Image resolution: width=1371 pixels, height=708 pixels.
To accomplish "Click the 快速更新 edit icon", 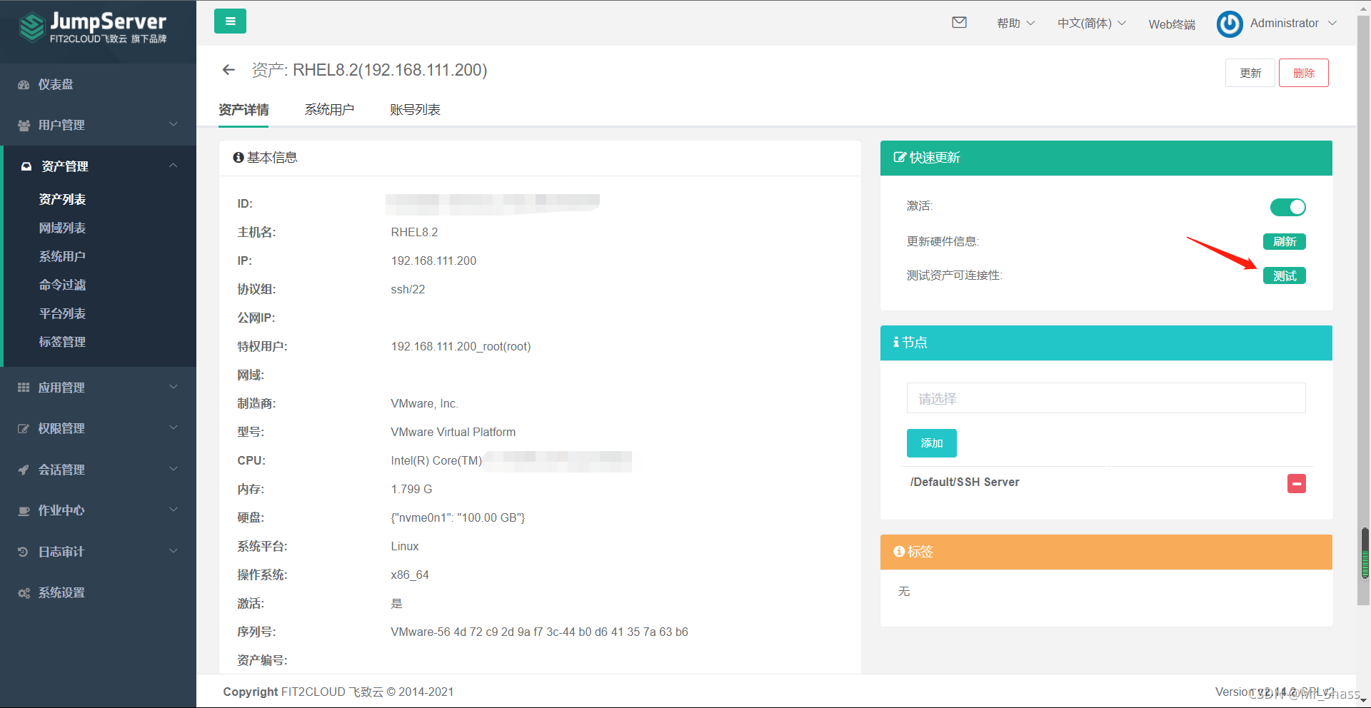I will click(900, 157).
